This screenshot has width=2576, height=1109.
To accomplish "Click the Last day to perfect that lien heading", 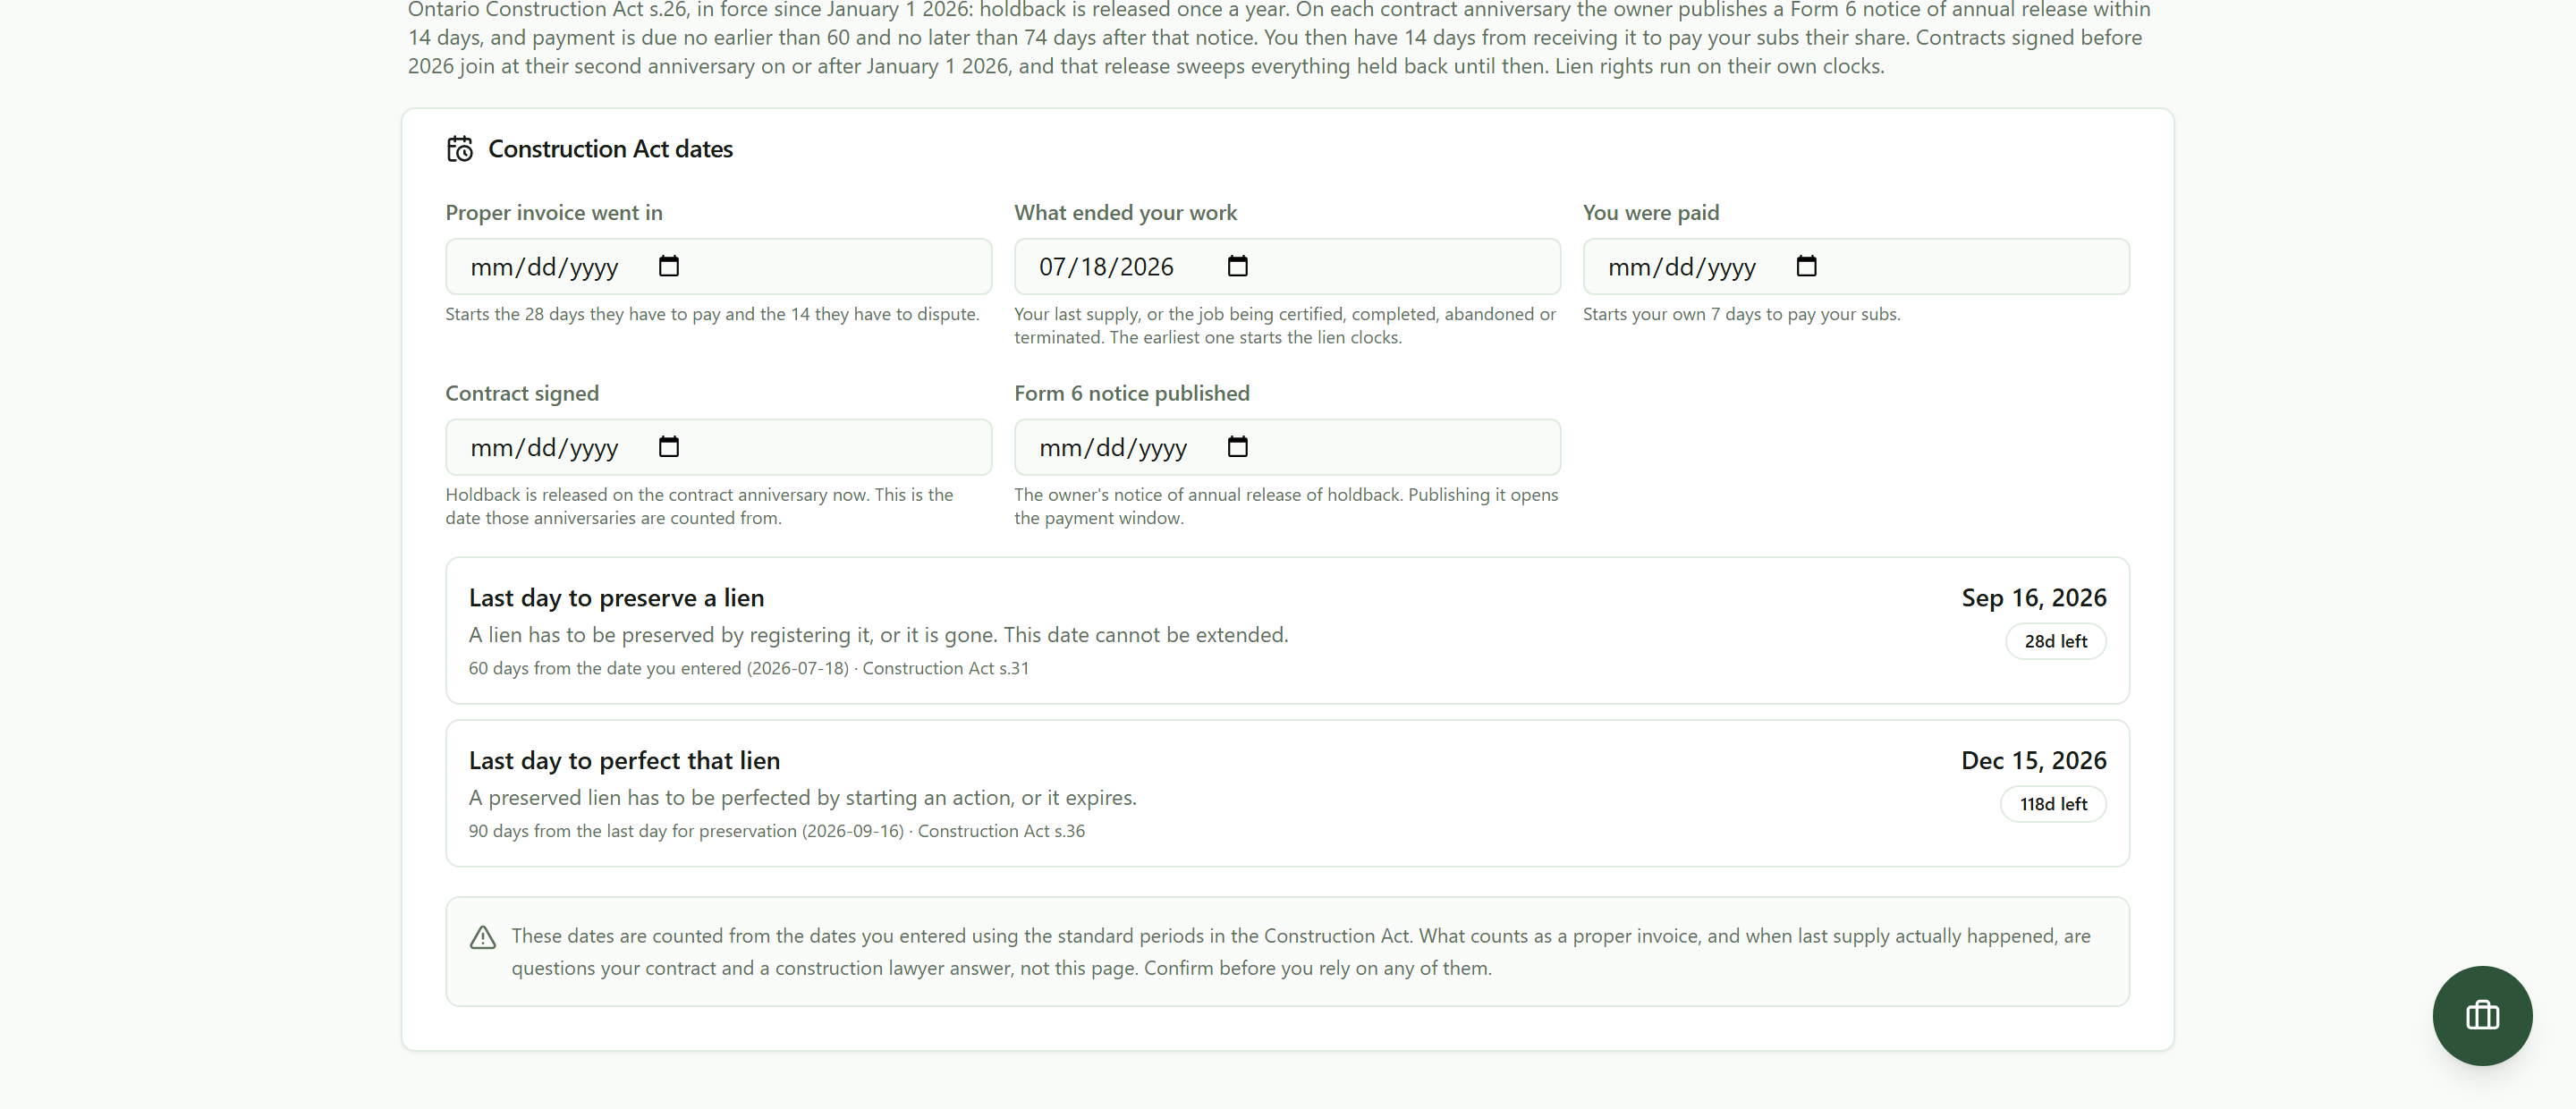I will pos(624,761).
